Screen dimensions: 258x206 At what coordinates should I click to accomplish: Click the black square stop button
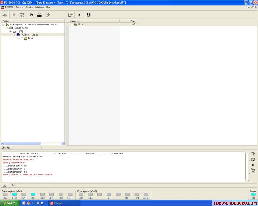pos(79,15)
